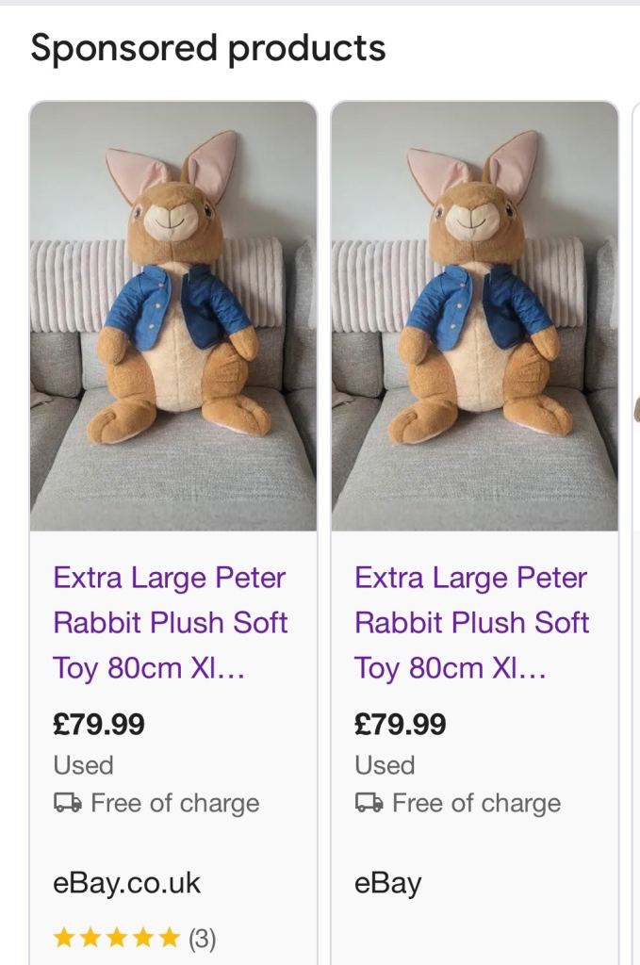
Task: Click the Used label in the second listing
Action: click(x=385, y=765)
